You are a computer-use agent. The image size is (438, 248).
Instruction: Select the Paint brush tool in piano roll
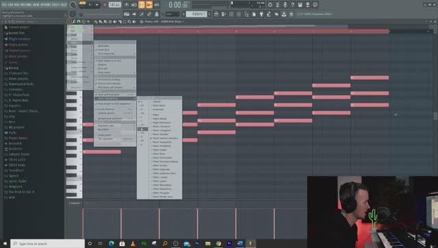coord(101,21)
